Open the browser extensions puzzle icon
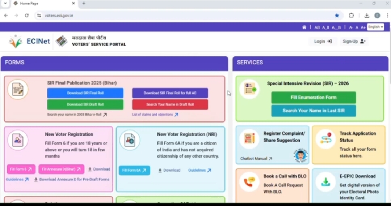 point(351,16)
